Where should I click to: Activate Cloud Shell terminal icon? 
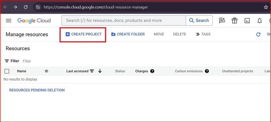[247, 21]
